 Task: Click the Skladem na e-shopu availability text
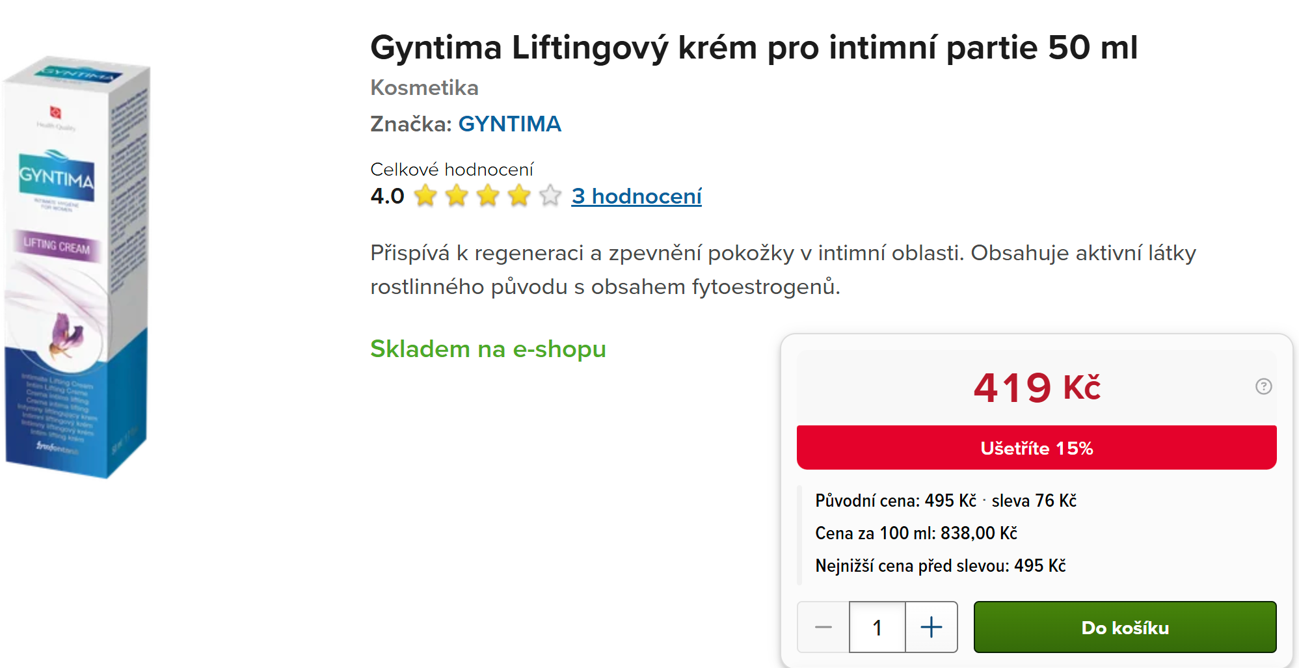(488, 349)
